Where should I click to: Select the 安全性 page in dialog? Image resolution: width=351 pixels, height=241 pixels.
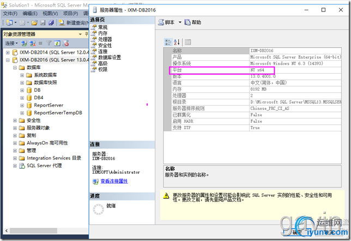point(105,45)
